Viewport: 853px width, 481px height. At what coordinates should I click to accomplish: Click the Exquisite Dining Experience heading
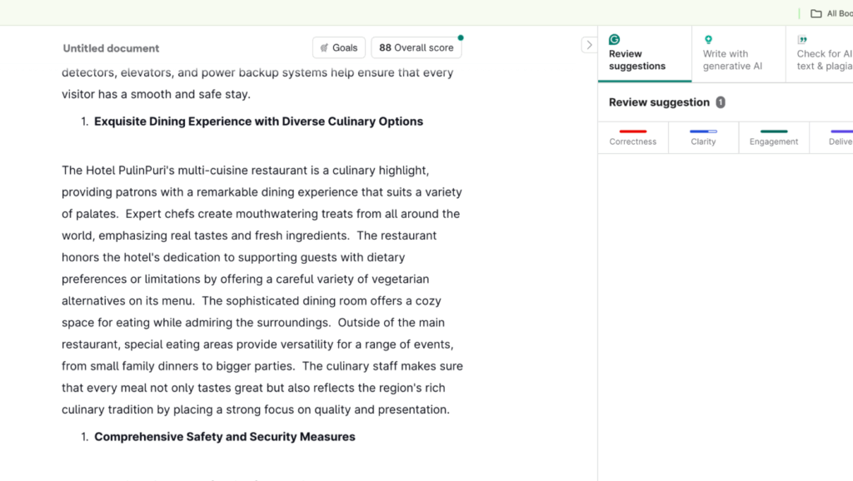click(x=258, y=121)
